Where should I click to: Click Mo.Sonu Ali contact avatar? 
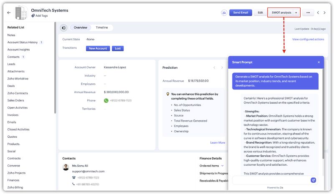click(x=66, y=167)
